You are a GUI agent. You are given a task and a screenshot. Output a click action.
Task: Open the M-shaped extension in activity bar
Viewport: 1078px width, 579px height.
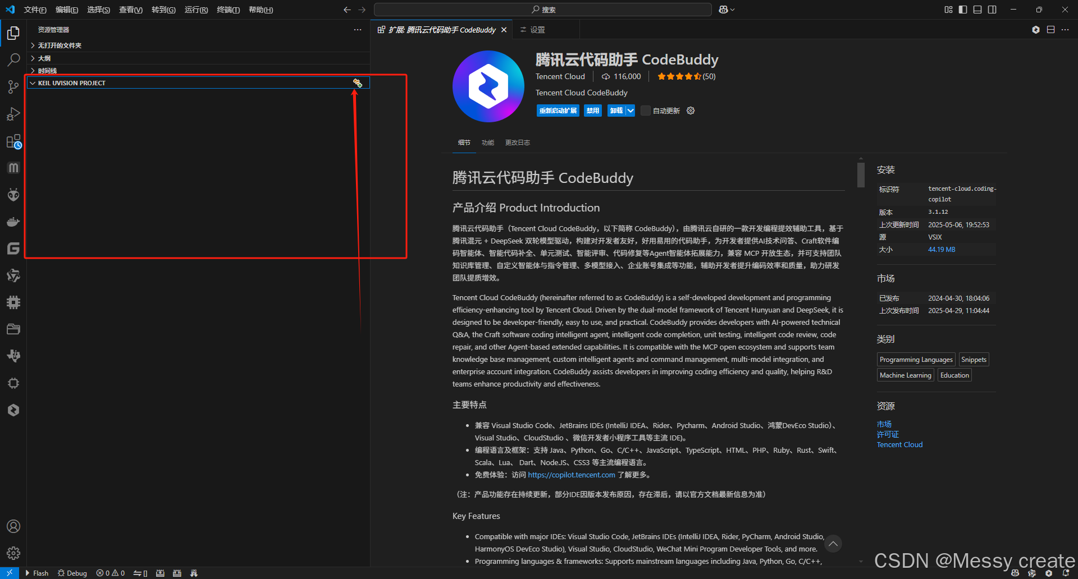click(x=13, y=168)
